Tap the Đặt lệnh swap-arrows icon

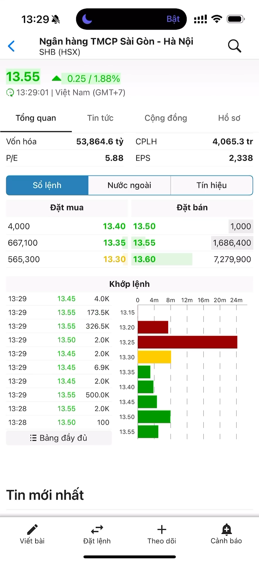pos(97,529)
